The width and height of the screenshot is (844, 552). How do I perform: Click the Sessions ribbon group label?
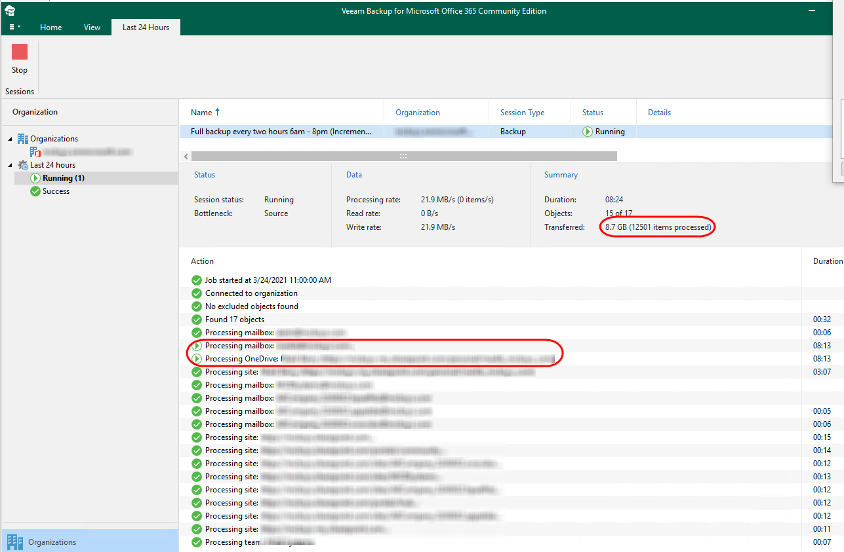coord(20,92)
